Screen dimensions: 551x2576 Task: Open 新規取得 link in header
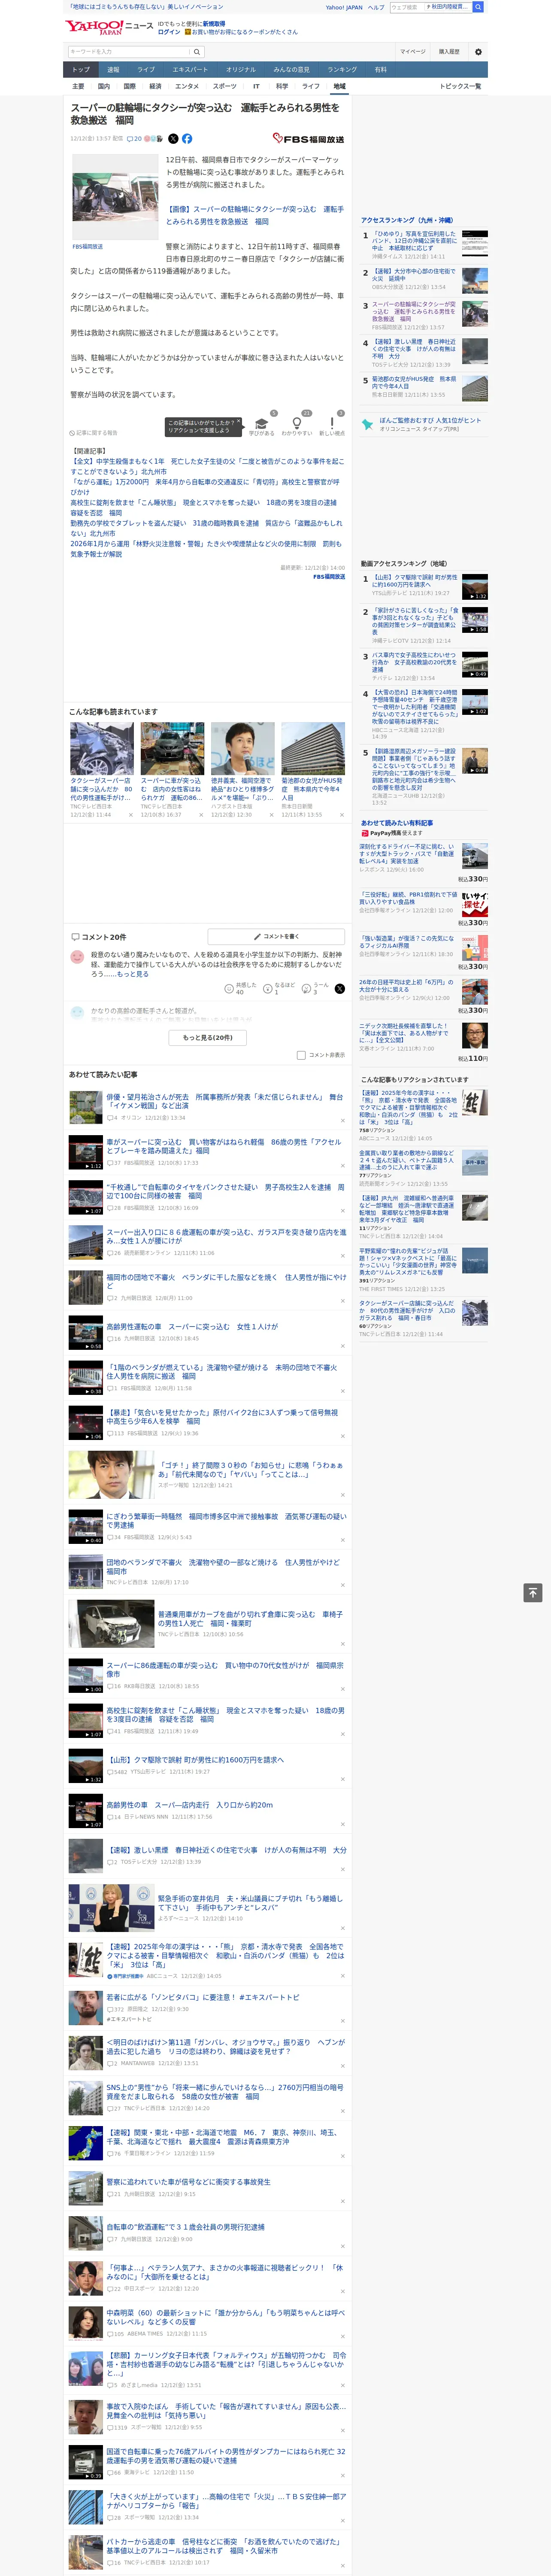point(214,23)
